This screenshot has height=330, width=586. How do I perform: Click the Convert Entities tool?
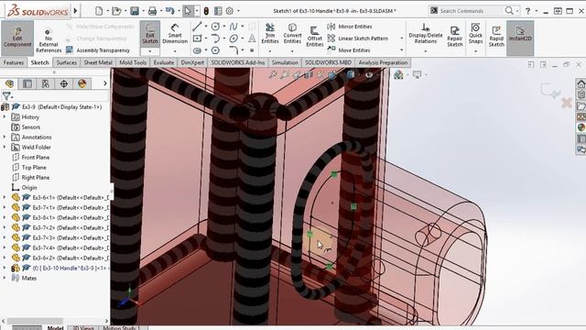(x=292, y=34)
